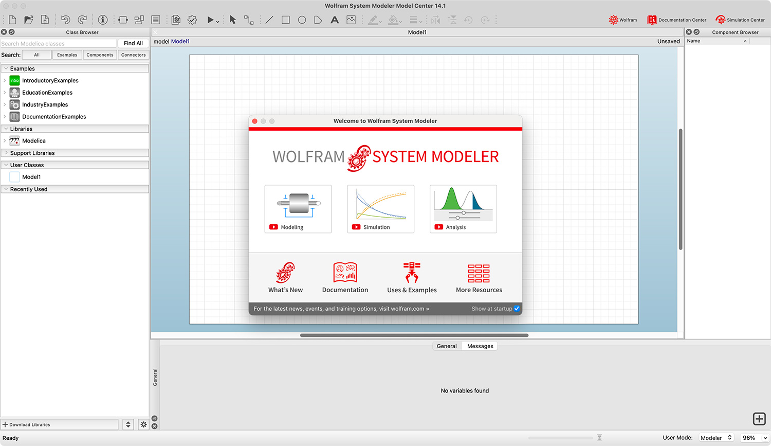
Task: Click the Undo toolbar icon
Action: point(65,20)
